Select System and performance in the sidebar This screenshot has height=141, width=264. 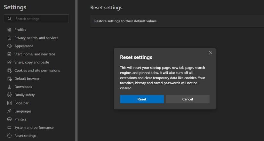[34, 128]
